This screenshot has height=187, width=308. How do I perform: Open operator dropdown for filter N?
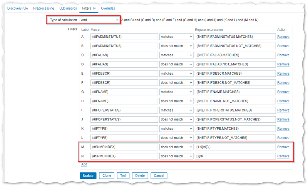176,156
